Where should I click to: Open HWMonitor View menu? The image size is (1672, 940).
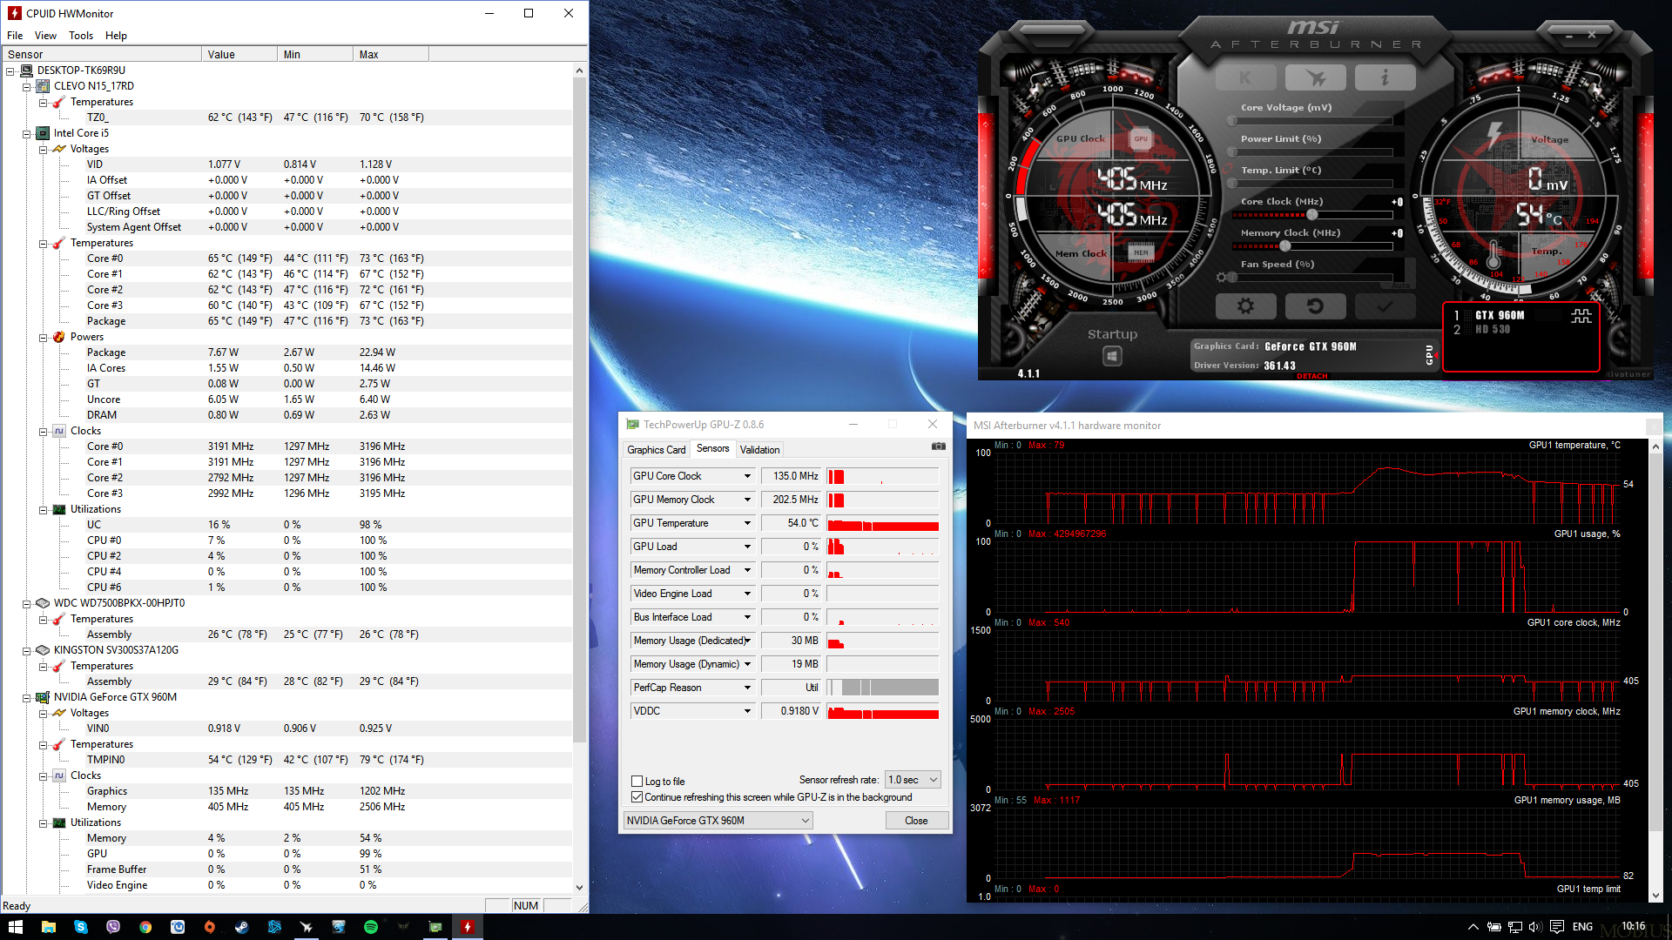tap(45, 36)
